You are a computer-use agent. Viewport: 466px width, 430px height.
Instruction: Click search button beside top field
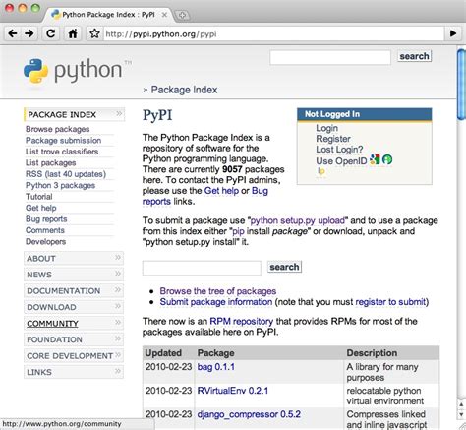coord(414,56)
